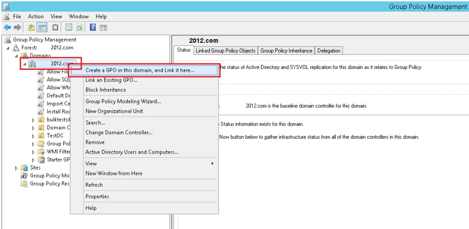469x229 pixels.
Task: Switch to Group Policy Inheritance tab
Action: [x=286, y=51]
